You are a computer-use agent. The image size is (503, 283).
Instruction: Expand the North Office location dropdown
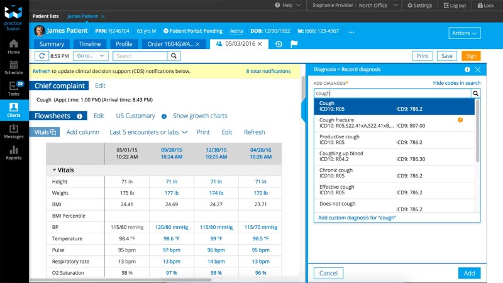pyautogui.click(x=395, y=5)
